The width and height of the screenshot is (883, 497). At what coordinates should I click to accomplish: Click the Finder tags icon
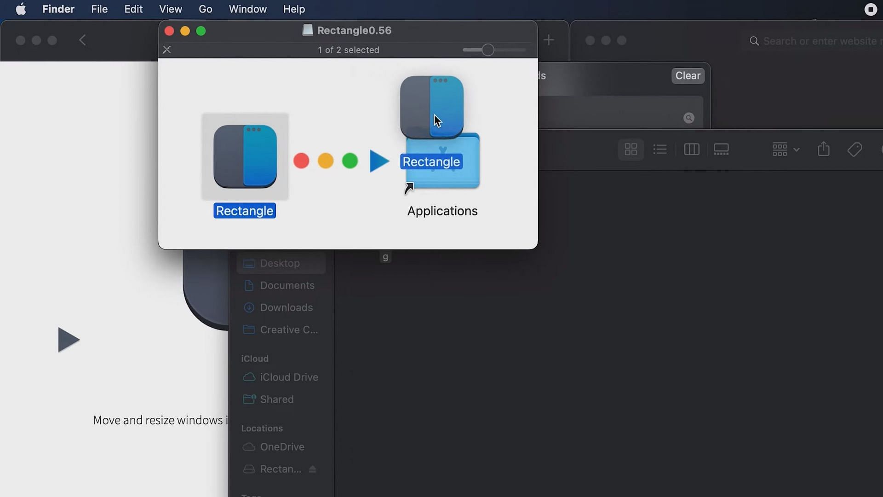pyautogui.click(x=854, y=149)
